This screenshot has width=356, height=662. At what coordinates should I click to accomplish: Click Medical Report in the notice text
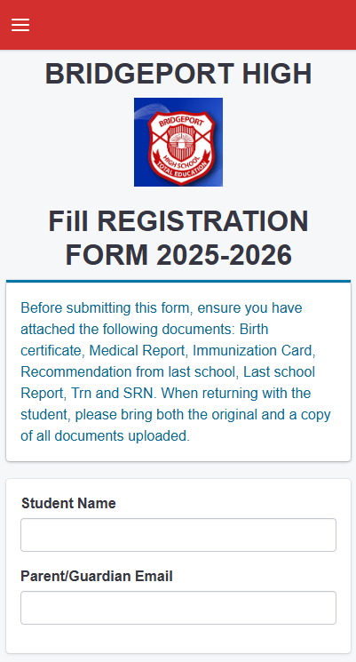[x=137, y=350]
